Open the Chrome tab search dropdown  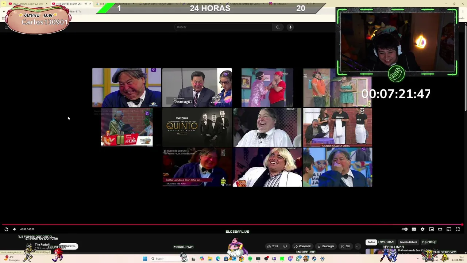click(x=3, y=4)
